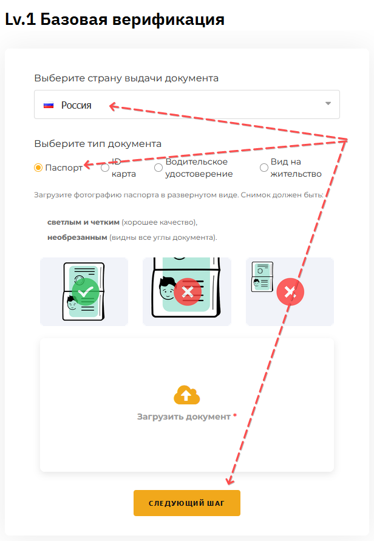Click the Lv.1 Базовая верификация heading
Screen dimensions: 374x541
(115, 19)
